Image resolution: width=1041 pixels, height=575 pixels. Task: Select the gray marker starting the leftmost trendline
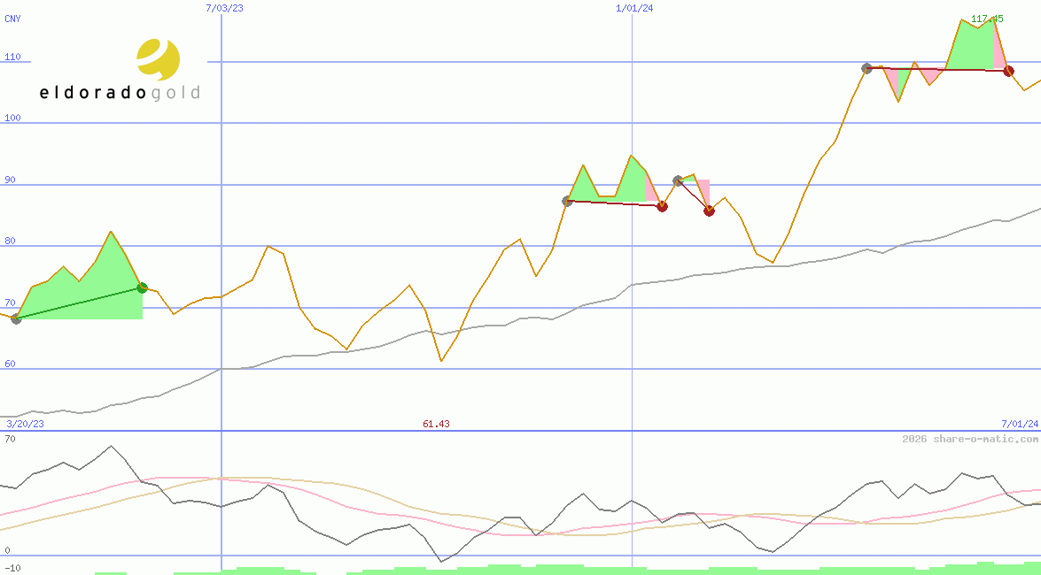point(15,320)
